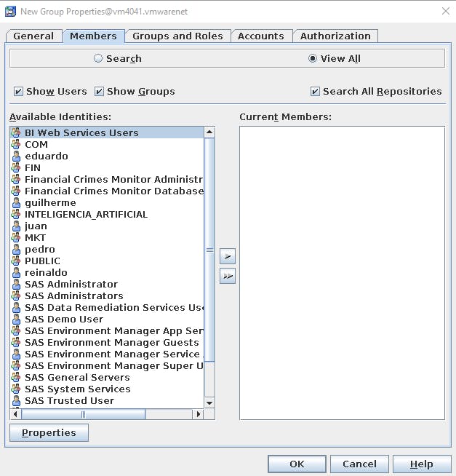Switch to the Accounts tab

pyautogui.click(x=261, y=36)
